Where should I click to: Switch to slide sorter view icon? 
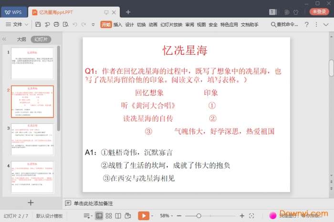point(109,216)
